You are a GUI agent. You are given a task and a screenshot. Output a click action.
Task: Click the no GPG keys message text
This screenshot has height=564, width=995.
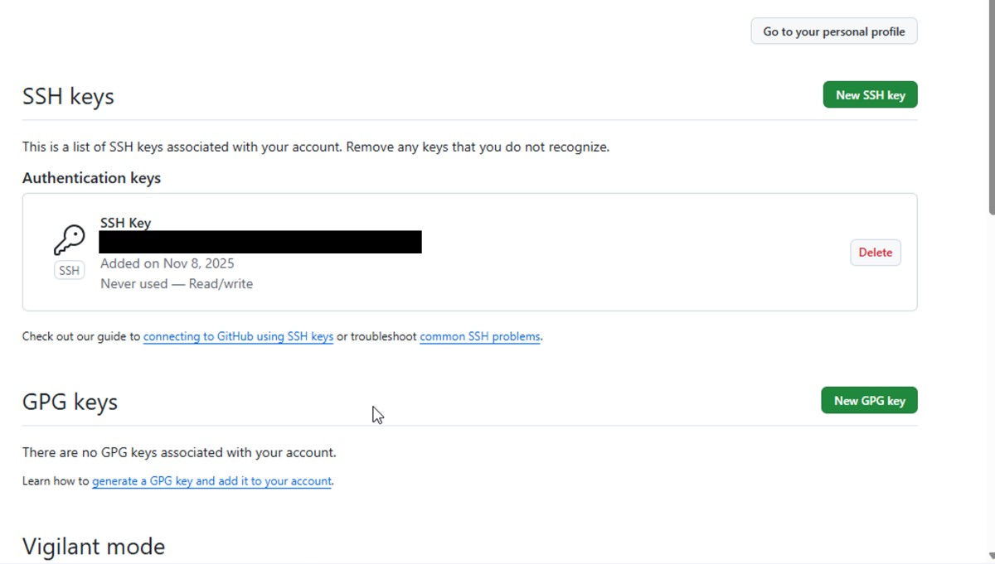[179, 453]
